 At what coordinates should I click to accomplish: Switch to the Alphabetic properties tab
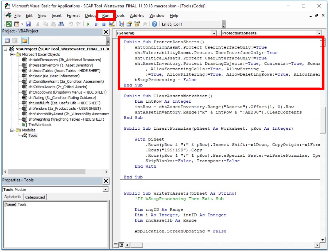(x=13, y=197)
